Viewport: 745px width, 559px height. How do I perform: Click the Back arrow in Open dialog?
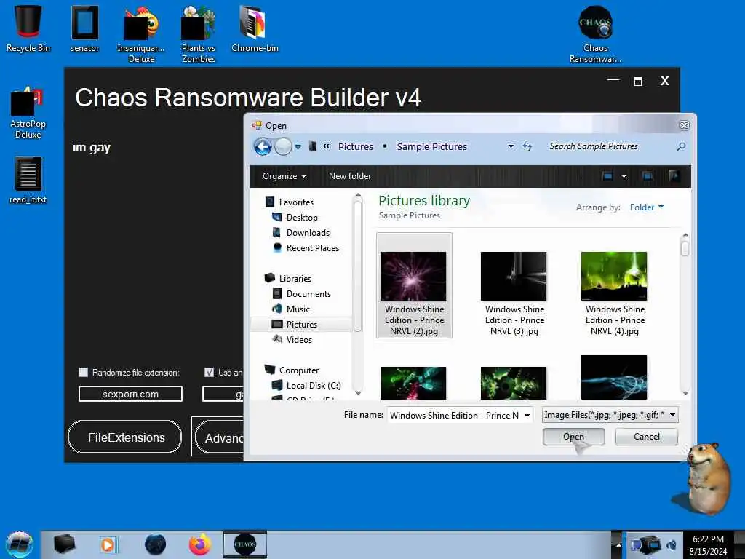tap(263, 146)
